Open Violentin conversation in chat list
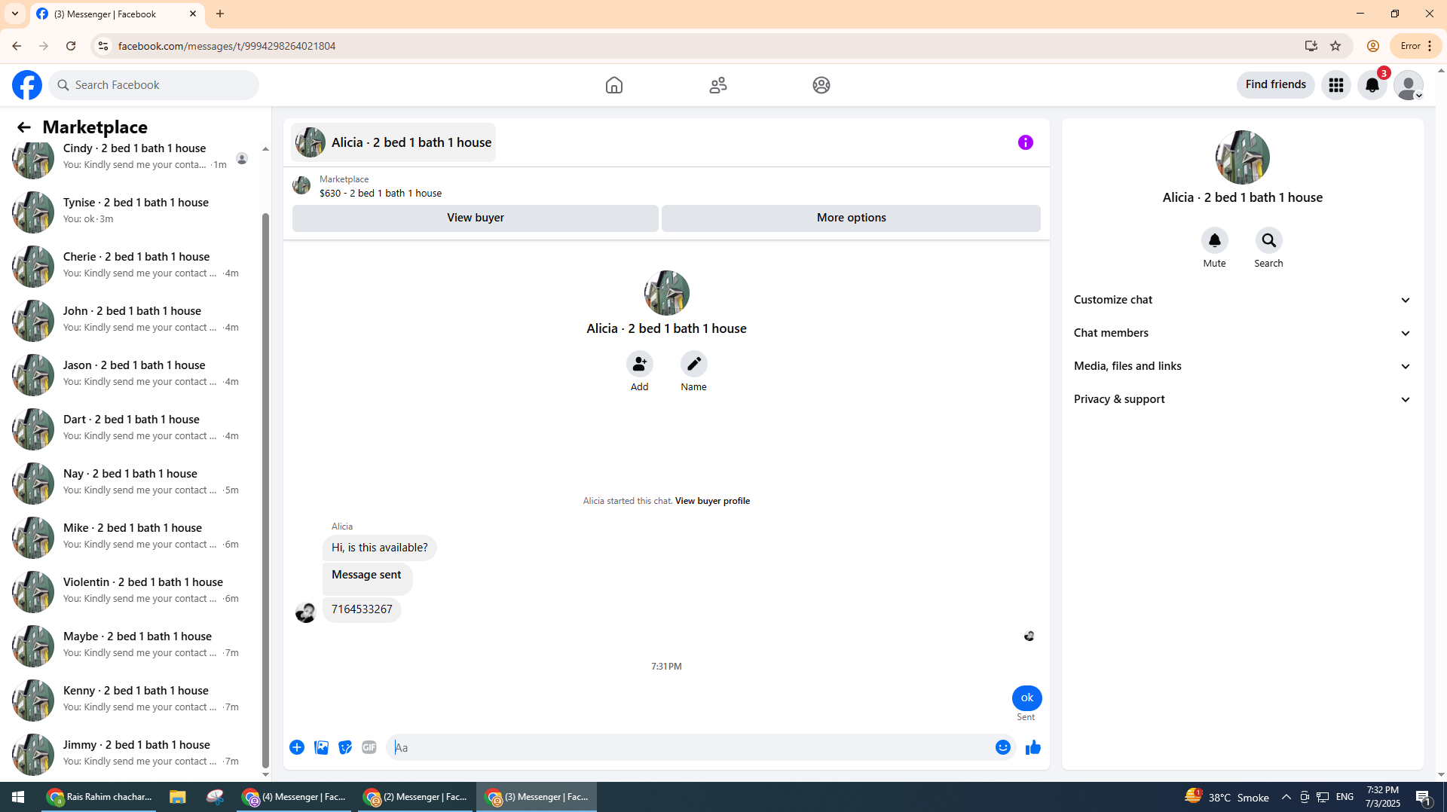 (x=132, y=591)
